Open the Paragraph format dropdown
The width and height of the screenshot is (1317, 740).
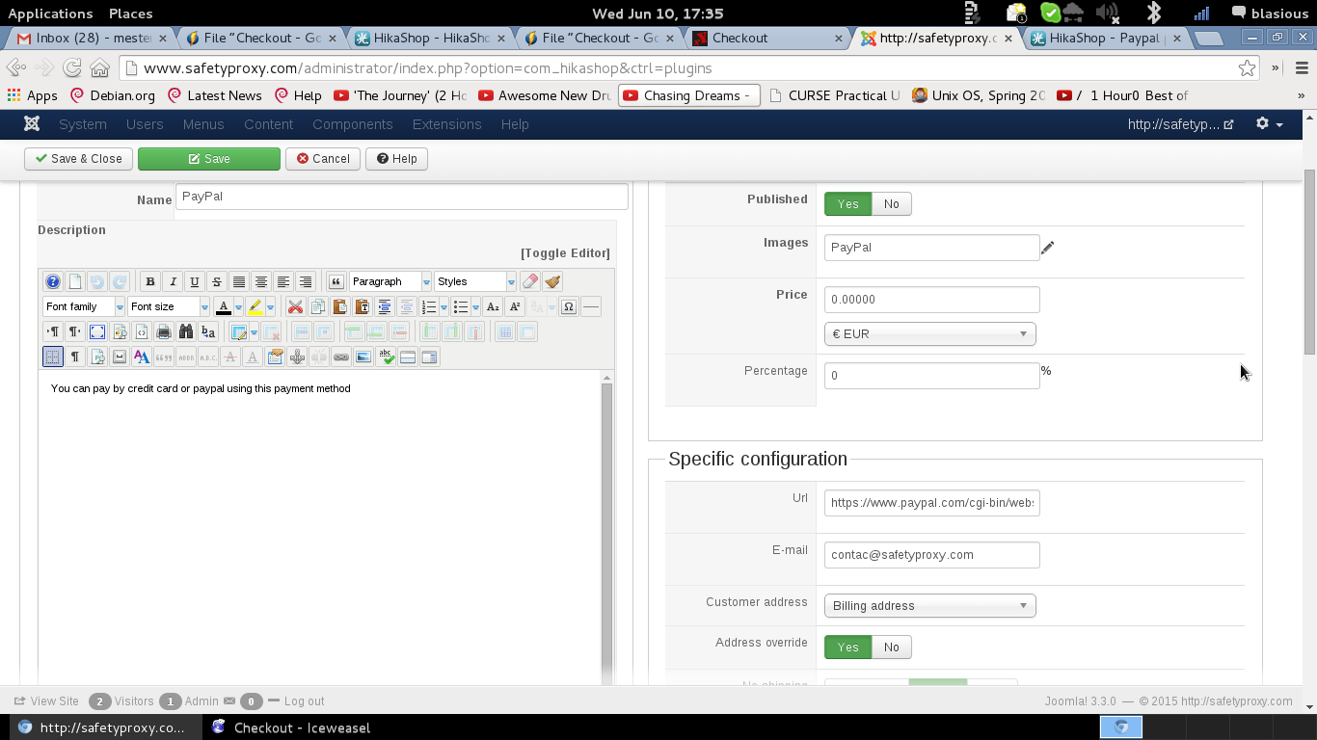pyautogui.click(x=390, y=281)
